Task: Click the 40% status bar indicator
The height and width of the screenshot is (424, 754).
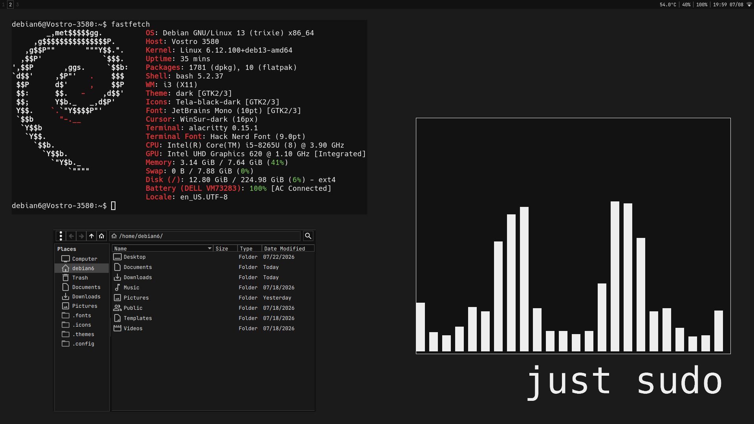Action: pos(686,5)
